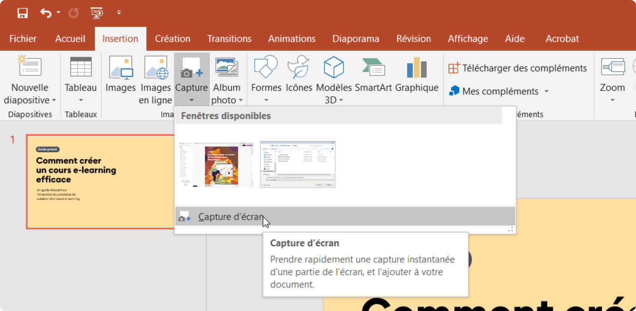Click Télécharger des compléments

tap(517, 68)
